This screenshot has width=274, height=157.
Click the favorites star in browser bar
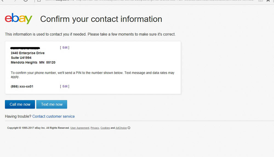tap(268, 1)
